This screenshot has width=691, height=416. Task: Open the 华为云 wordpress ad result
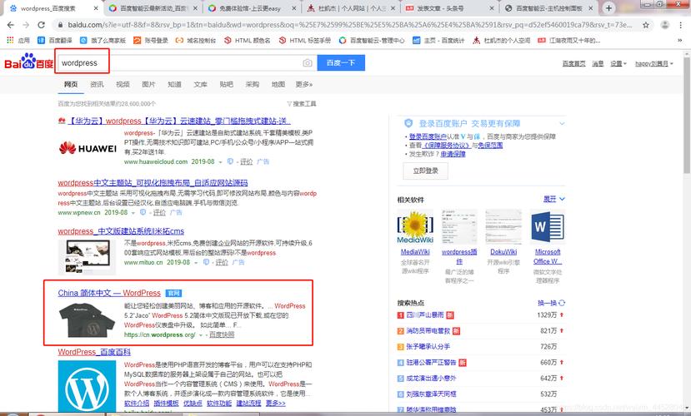point(179,121)
